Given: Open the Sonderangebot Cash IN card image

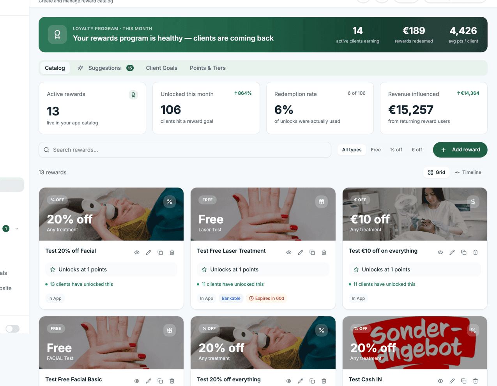Looking at the screenshot, I should pyautogui.click(x=415, y=343).
